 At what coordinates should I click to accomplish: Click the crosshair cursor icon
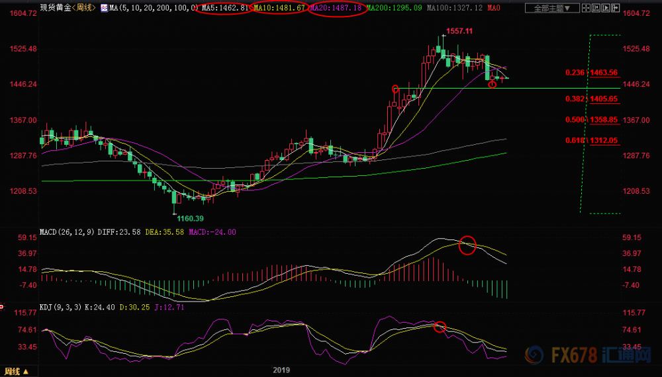pyautogui.click(x=586, y=8)
